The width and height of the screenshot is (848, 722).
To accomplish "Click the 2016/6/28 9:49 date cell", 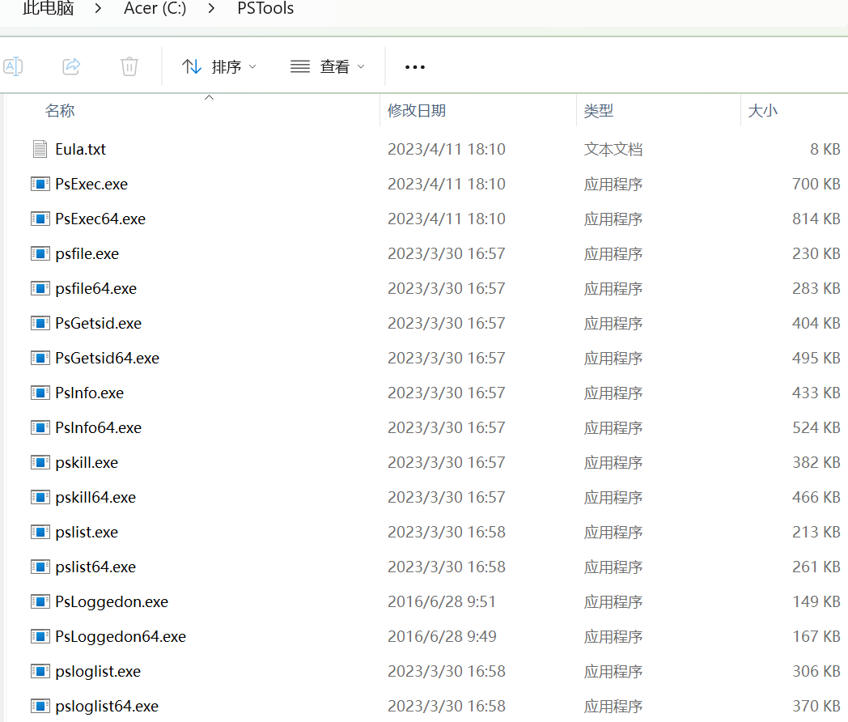I will click(x=442, y=636).
